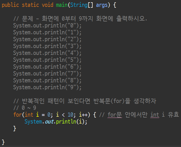Click the line System.out.println("0");
The width and height of the screenshot is (181, 147).
click(47, 25)
